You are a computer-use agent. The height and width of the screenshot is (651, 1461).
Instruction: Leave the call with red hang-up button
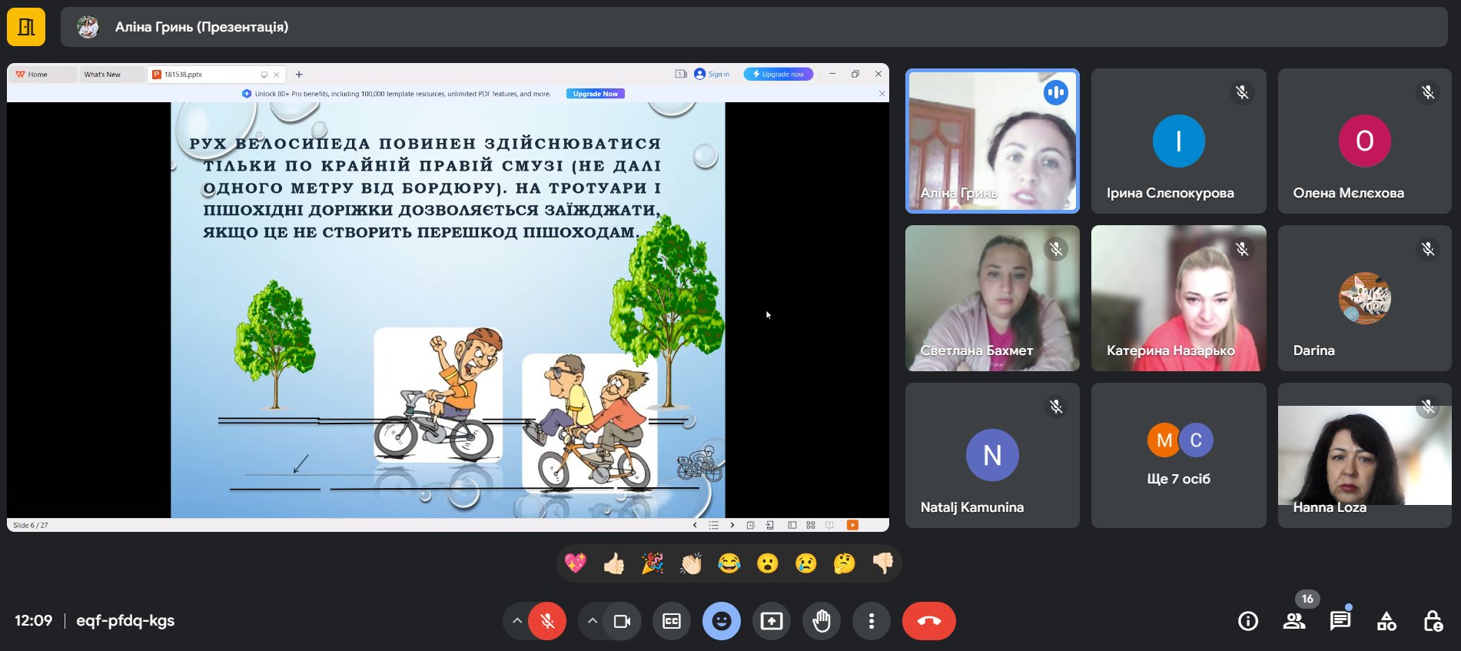click(x=928, y=621)
